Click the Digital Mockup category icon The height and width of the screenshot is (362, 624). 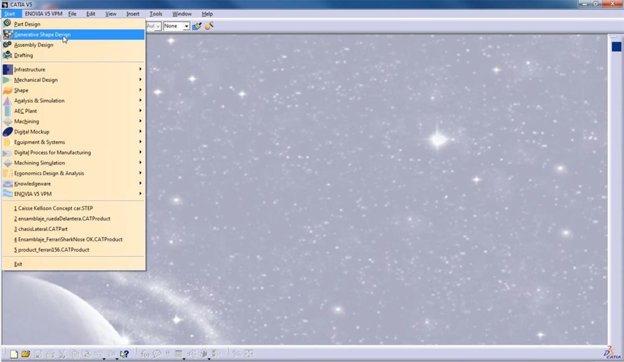[7, 132]
